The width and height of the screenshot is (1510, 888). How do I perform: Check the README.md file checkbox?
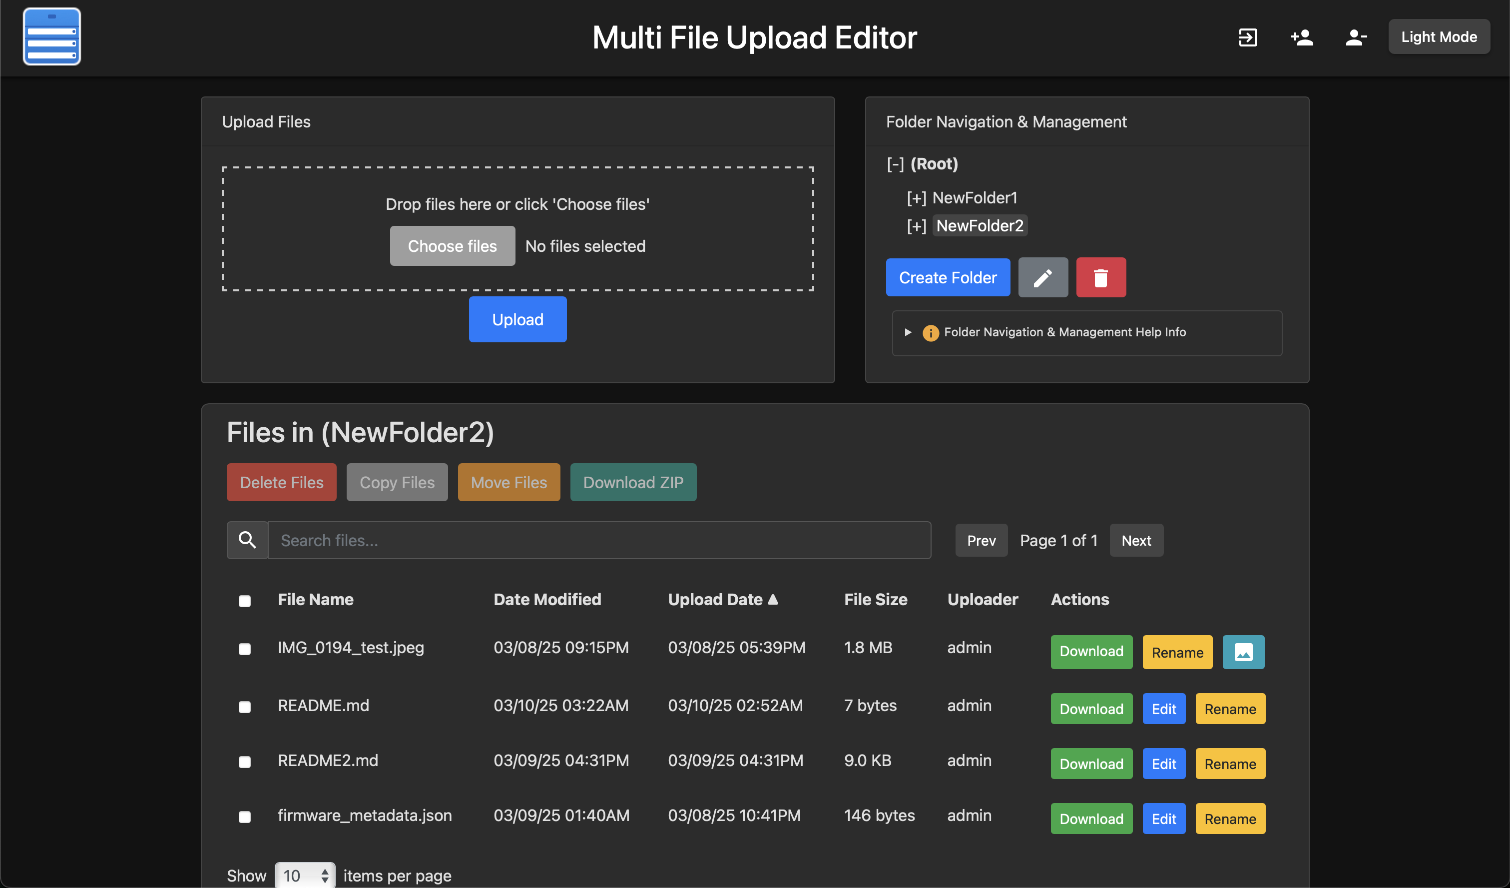[x=244, y=707]
